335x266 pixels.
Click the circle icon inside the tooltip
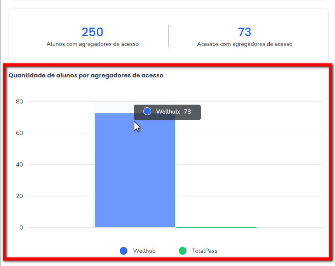click(147, 112)
